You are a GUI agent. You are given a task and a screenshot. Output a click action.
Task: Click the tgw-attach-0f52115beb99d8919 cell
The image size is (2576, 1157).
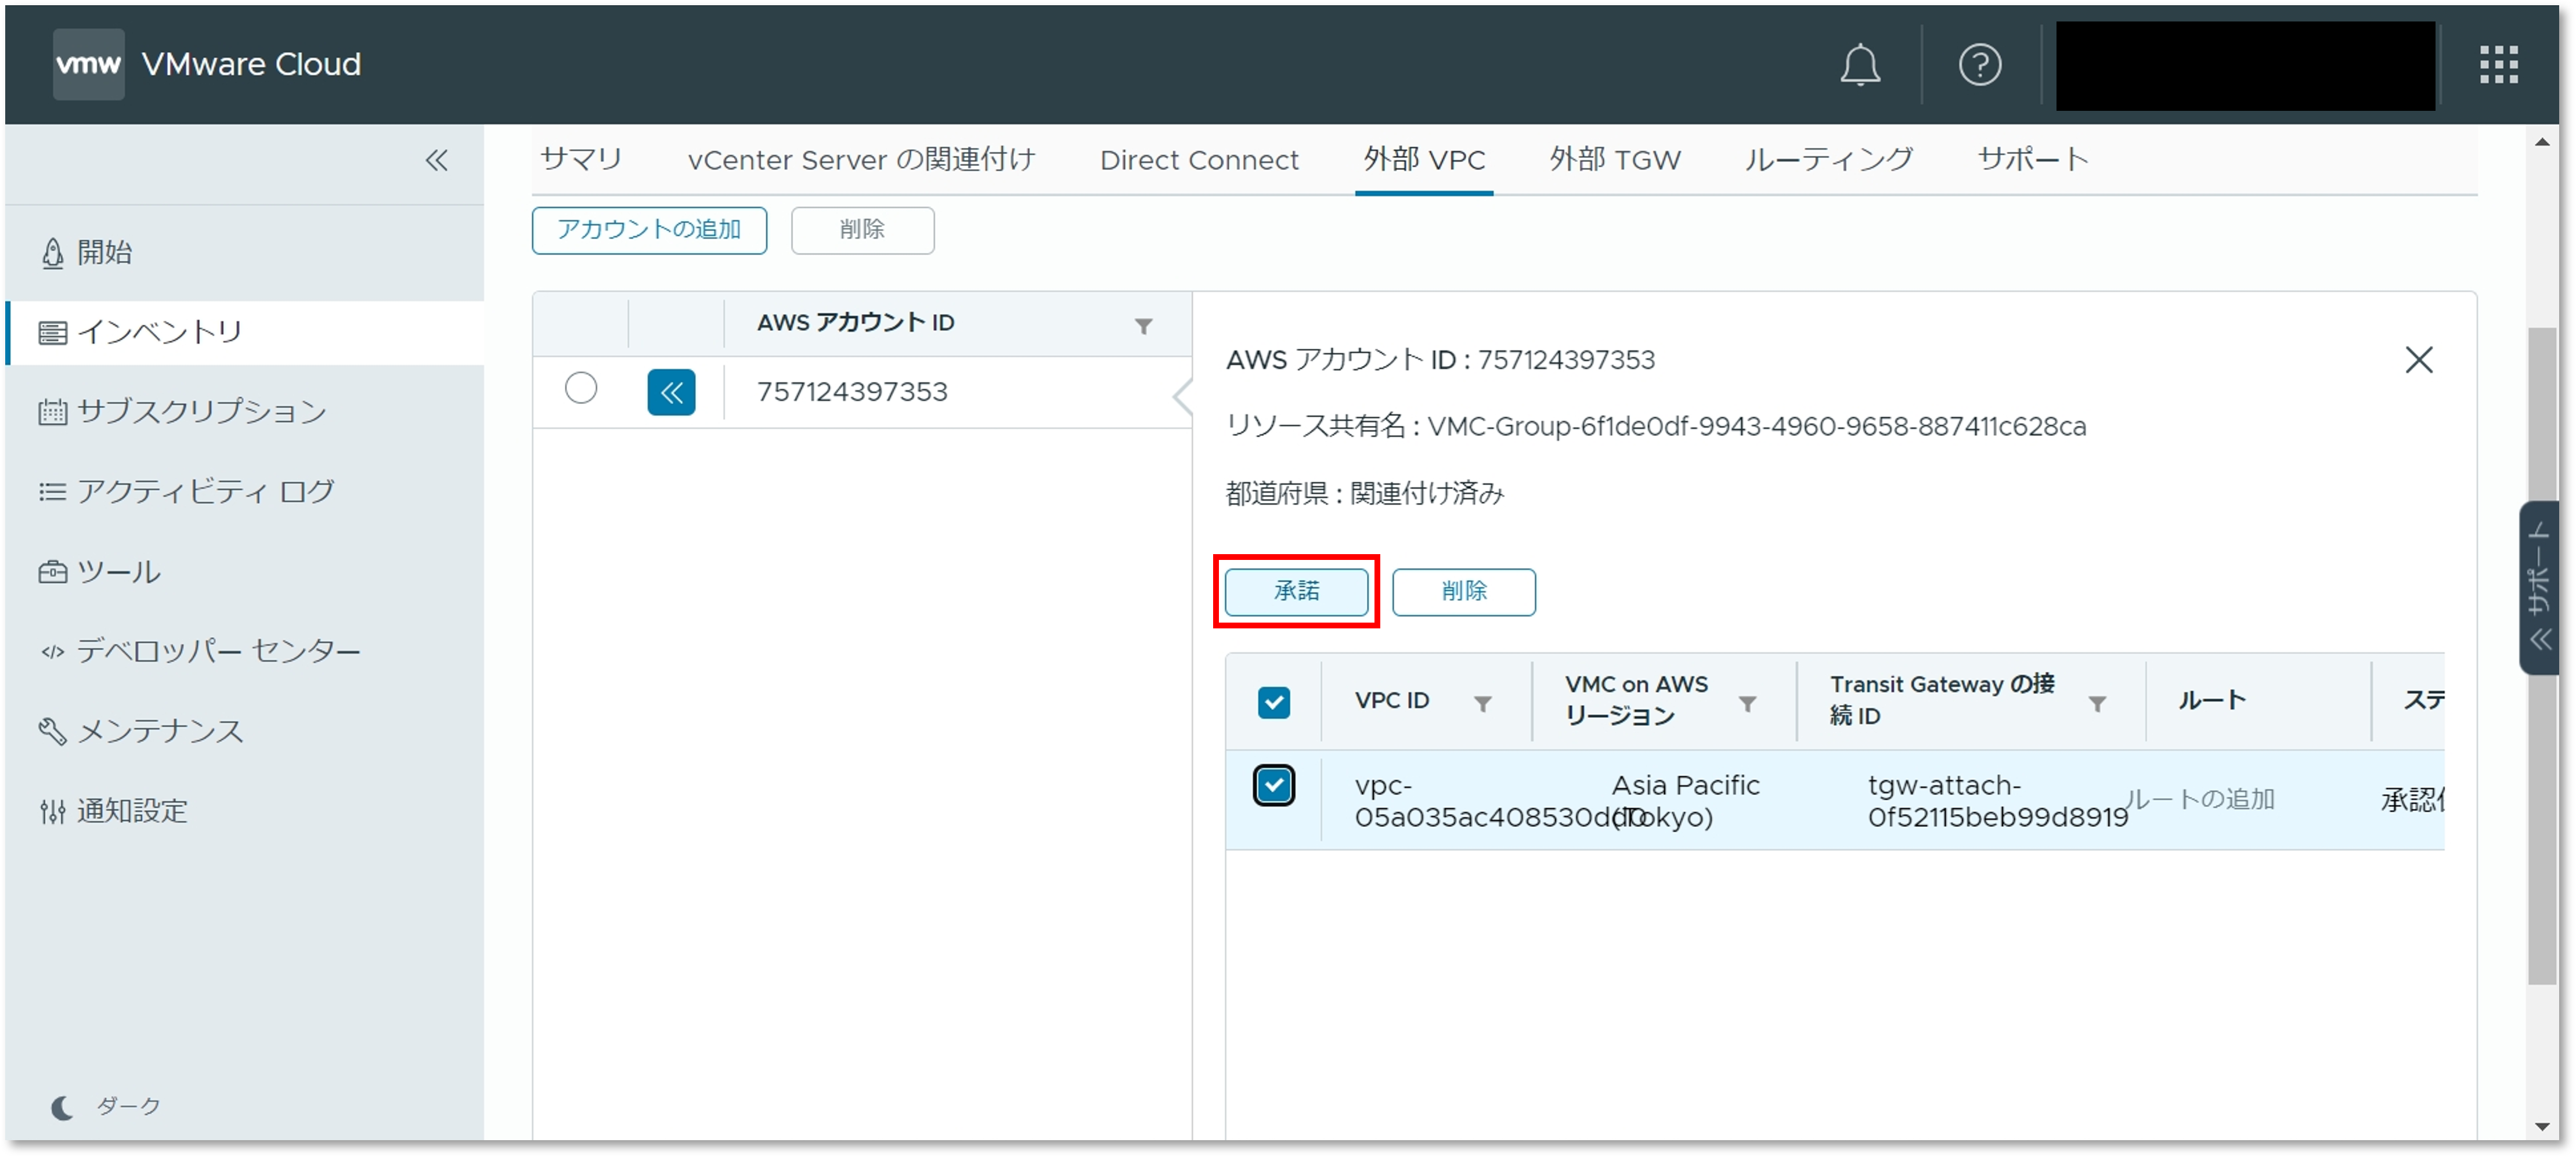[x=1997, y=801]
